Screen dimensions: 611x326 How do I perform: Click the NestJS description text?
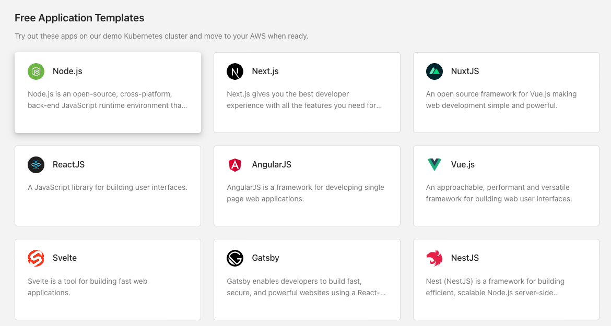point(495,287)
